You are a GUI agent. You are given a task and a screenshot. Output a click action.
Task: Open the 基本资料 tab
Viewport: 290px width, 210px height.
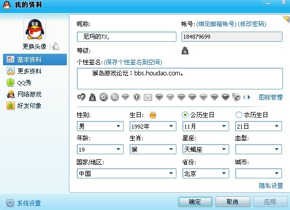(x=35, y=59)
